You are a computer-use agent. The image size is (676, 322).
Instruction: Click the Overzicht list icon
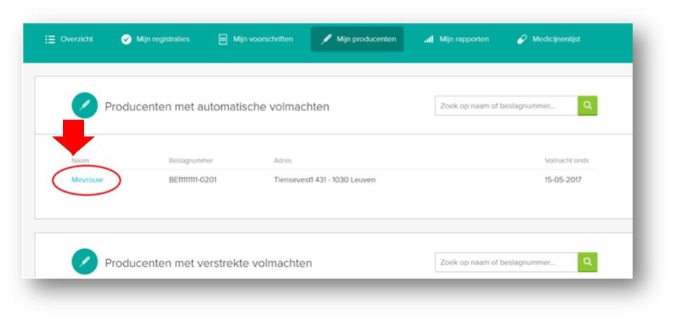(x=50, y=40)
